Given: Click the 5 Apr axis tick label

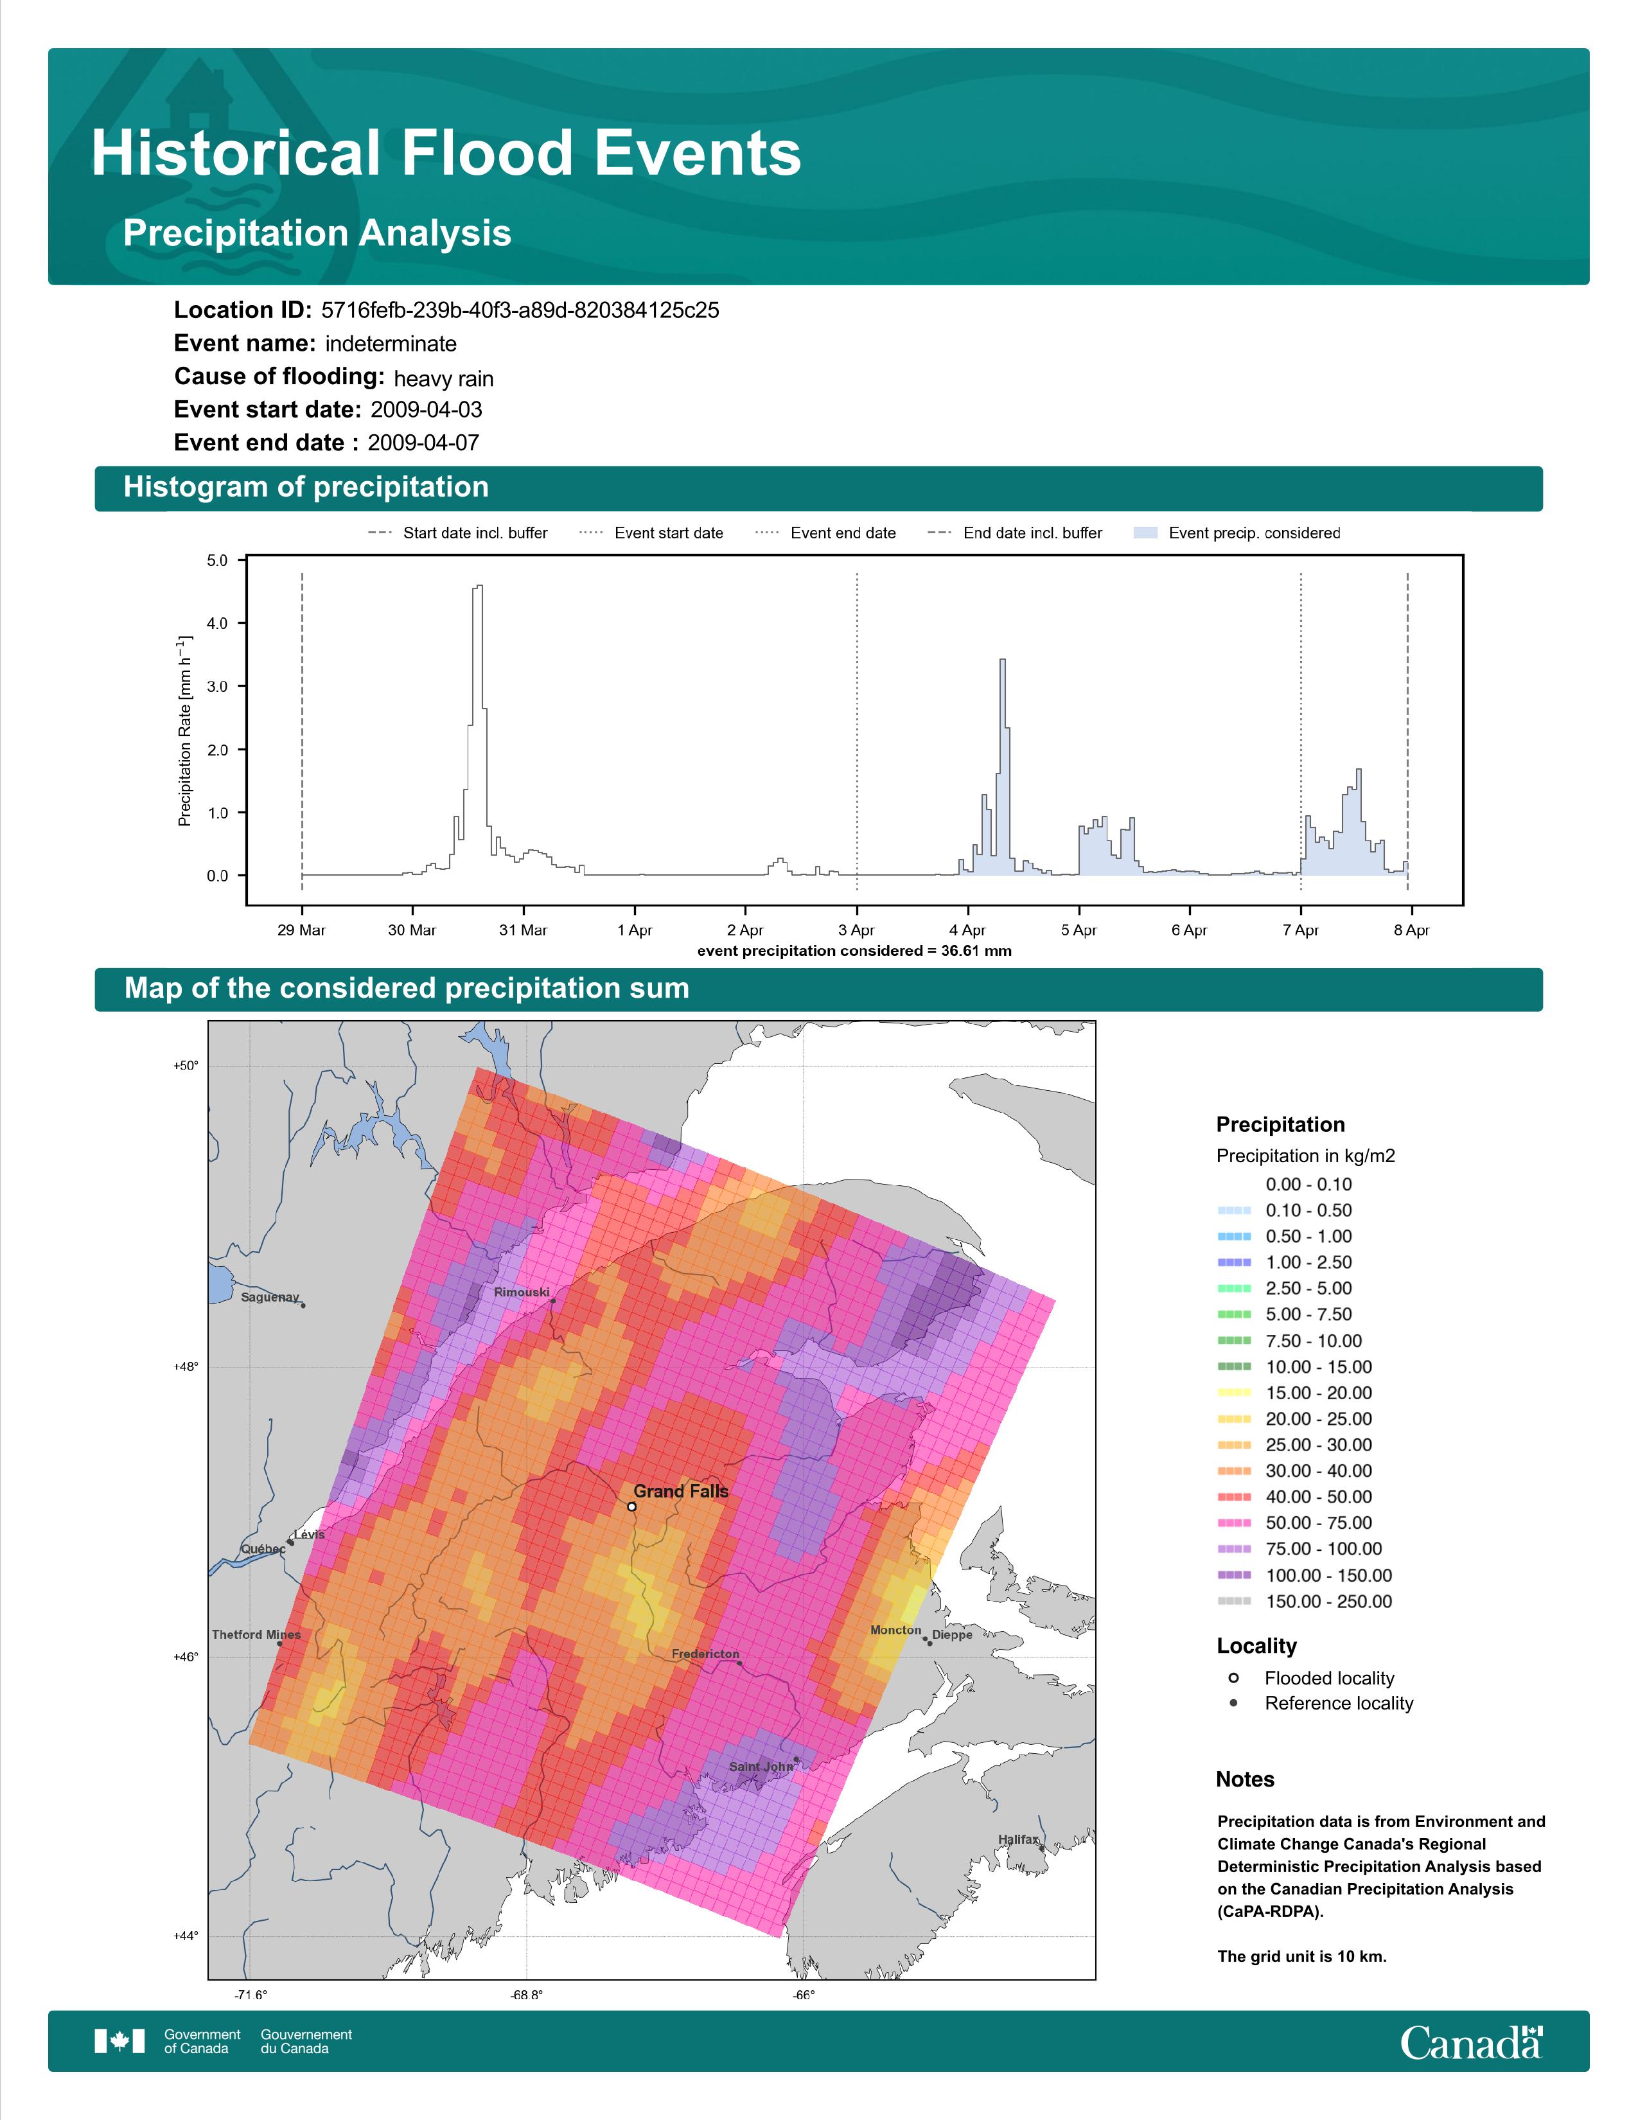Looking at the screenshot, I should 1079,930.
